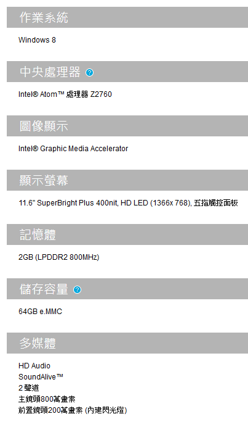Click the 11.6" SuperBright Plus display spec
The width and height of the screenshot is (248, 427).
pyautogui.click(x=128, y=203)
